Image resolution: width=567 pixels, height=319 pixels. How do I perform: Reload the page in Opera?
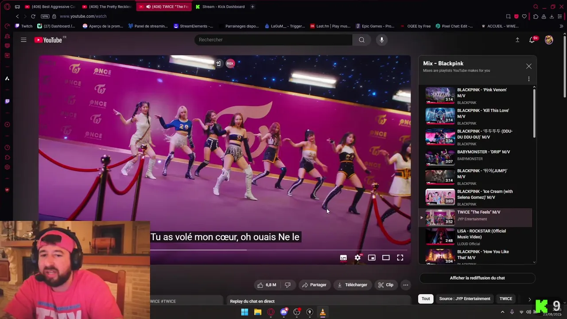click(33, 16)
